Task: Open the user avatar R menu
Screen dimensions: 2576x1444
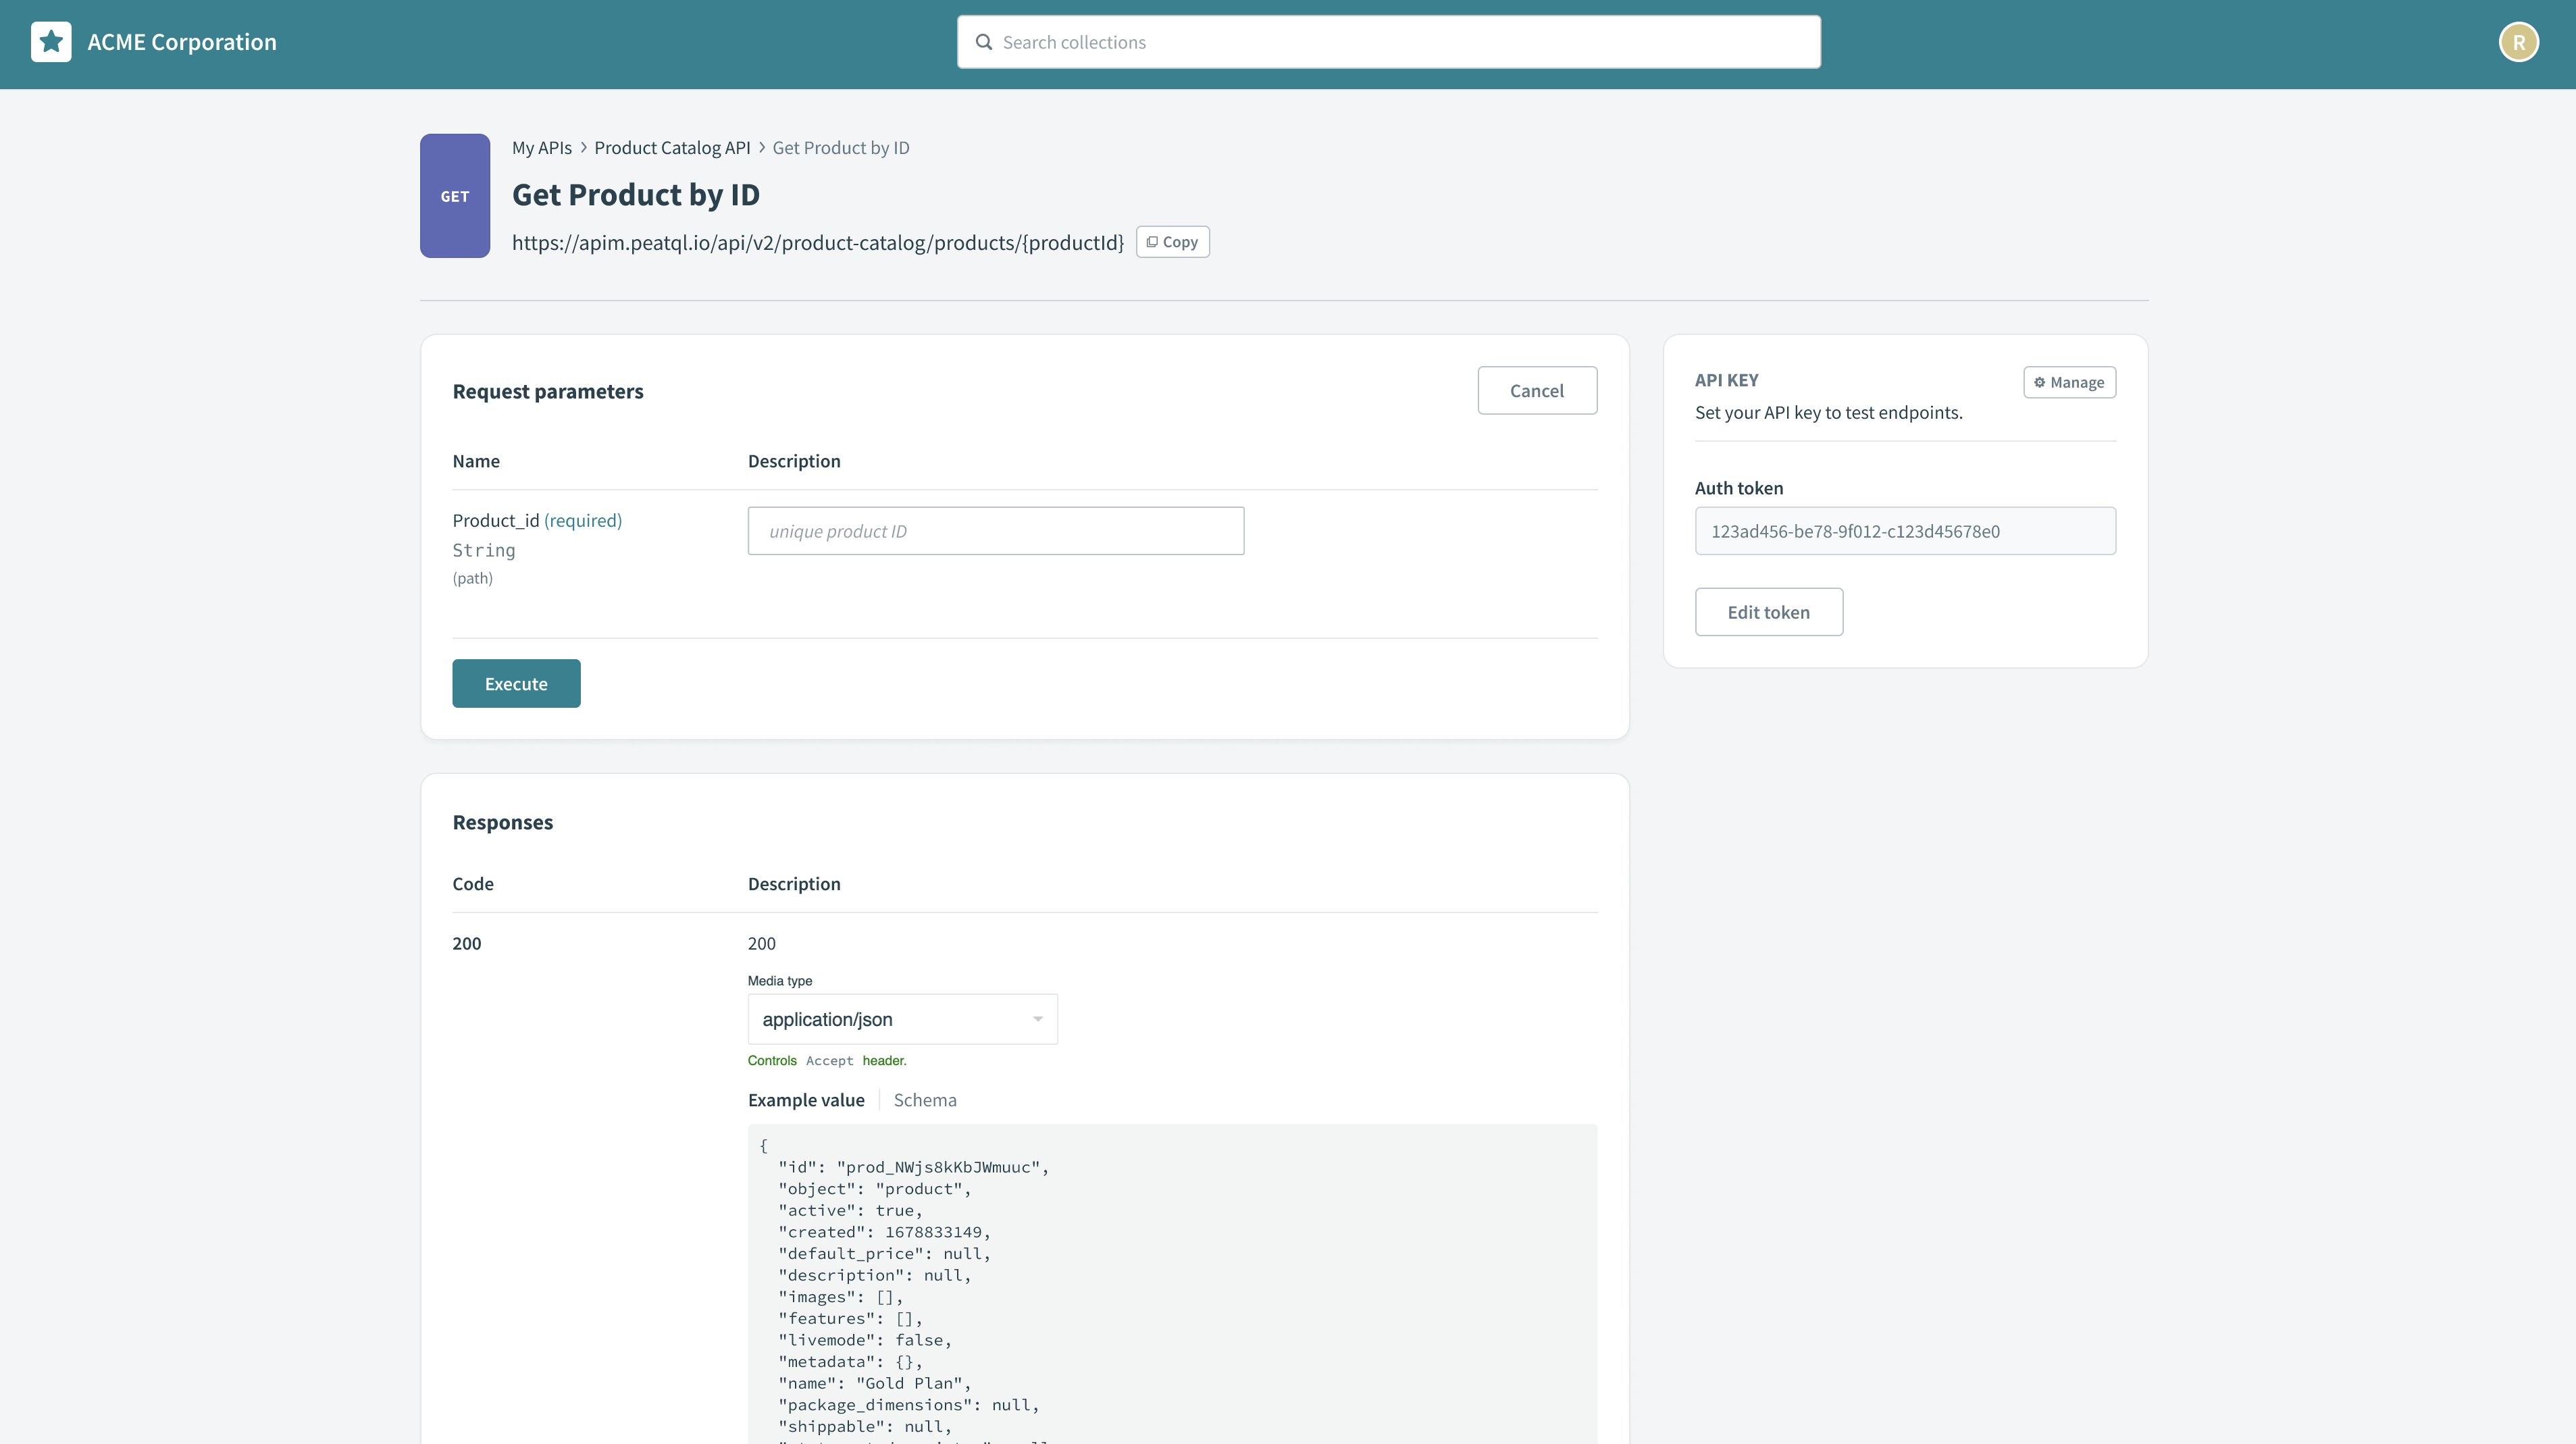Action: click(x=2518, y=42)
